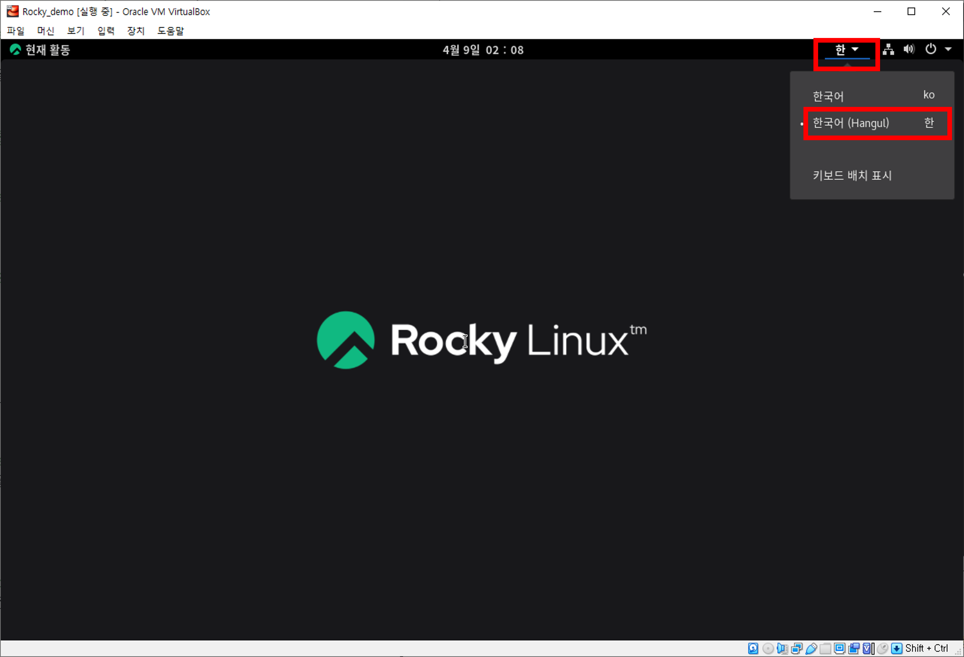Collapse the 한 input source dropdown
The height and width of the screenshot is (657, 964).
coord(847,50)
